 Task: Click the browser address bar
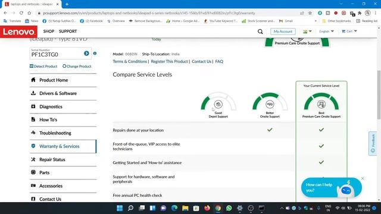168,13
